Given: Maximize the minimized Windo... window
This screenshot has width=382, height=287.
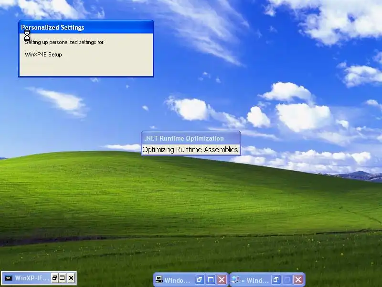Looking at the screenshot, I should (x=211, y=280).
